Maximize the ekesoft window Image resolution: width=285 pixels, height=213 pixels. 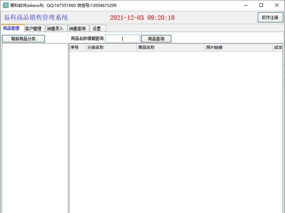click(261, 5)
